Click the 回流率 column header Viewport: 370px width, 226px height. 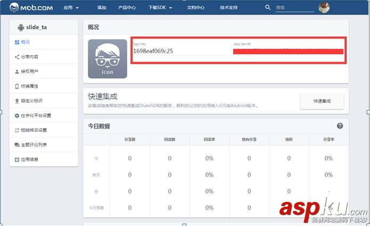coord(209,139)
